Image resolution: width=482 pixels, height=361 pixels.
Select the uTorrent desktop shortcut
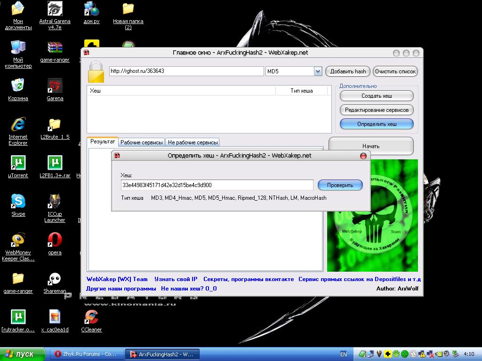(18, 167)
